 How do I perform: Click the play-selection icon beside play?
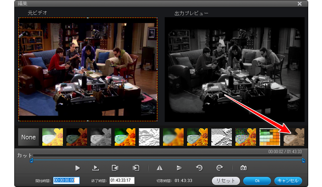pos(96,168)
